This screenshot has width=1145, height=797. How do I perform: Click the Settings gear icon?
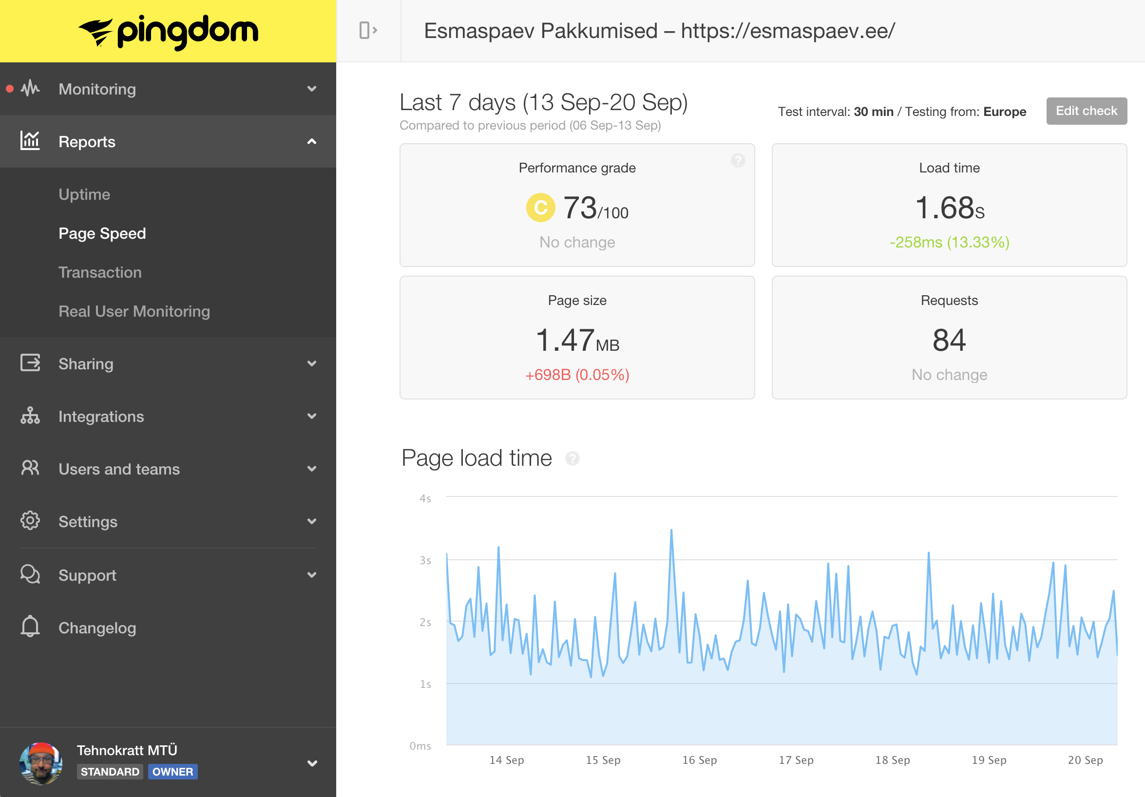click(x=30, y=521)
